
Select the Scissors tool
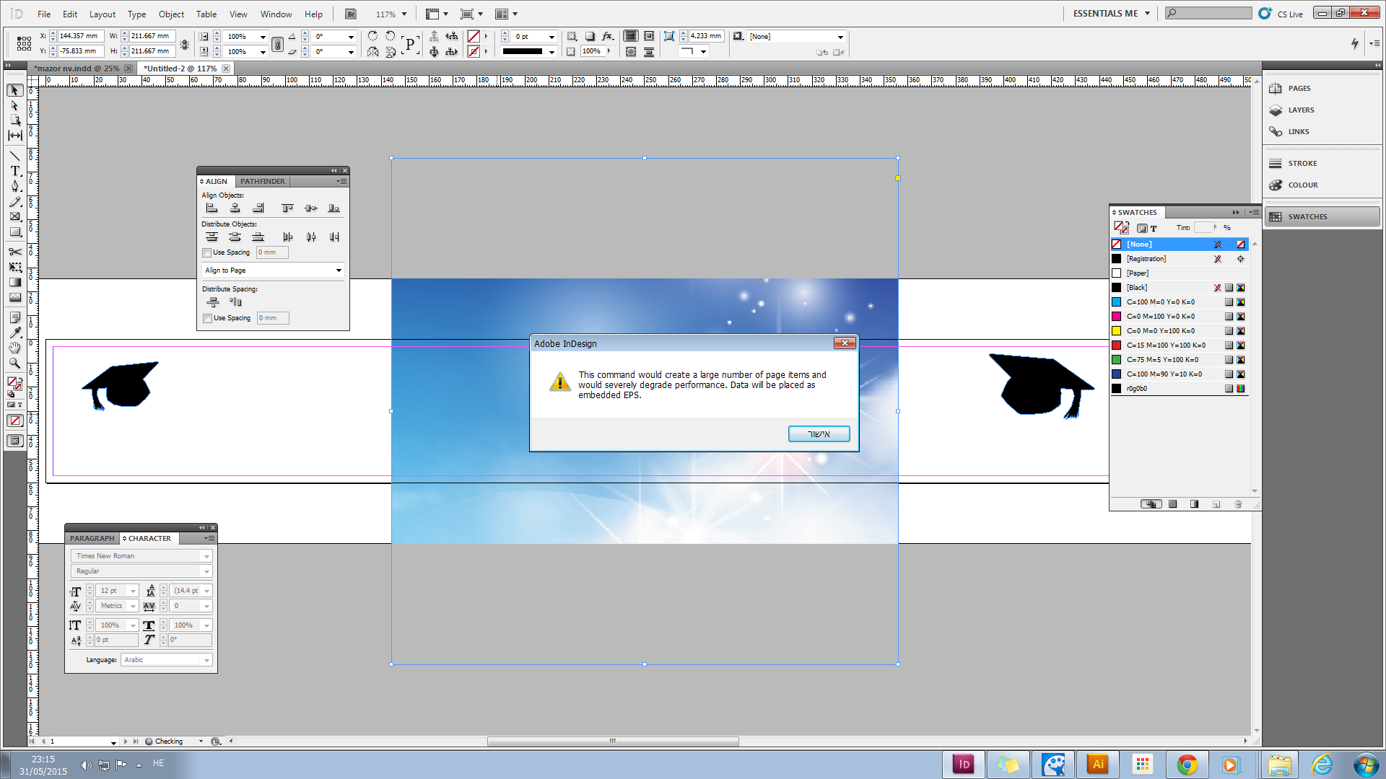pos(14,252)
